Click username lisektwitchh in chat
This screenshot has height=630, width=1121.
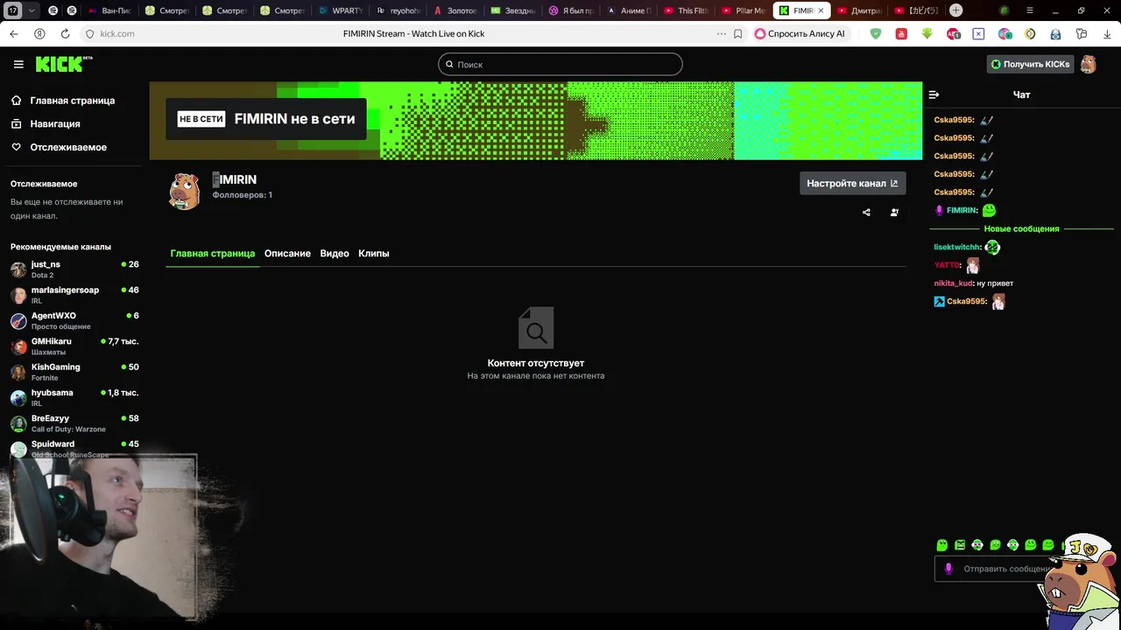[x=957, y=248]
